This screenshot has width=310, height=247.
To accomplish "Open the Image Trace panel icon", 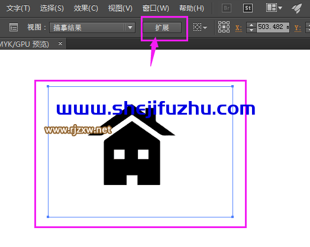I will 14,27.
